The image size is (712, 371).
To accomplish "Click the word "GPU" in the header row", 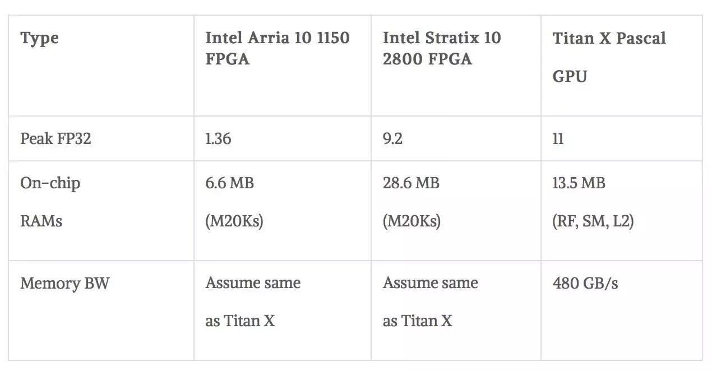I will pyautogui.click(x=570, y=76).
